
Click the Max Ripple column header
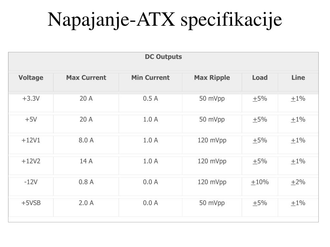tap(212, 78)
